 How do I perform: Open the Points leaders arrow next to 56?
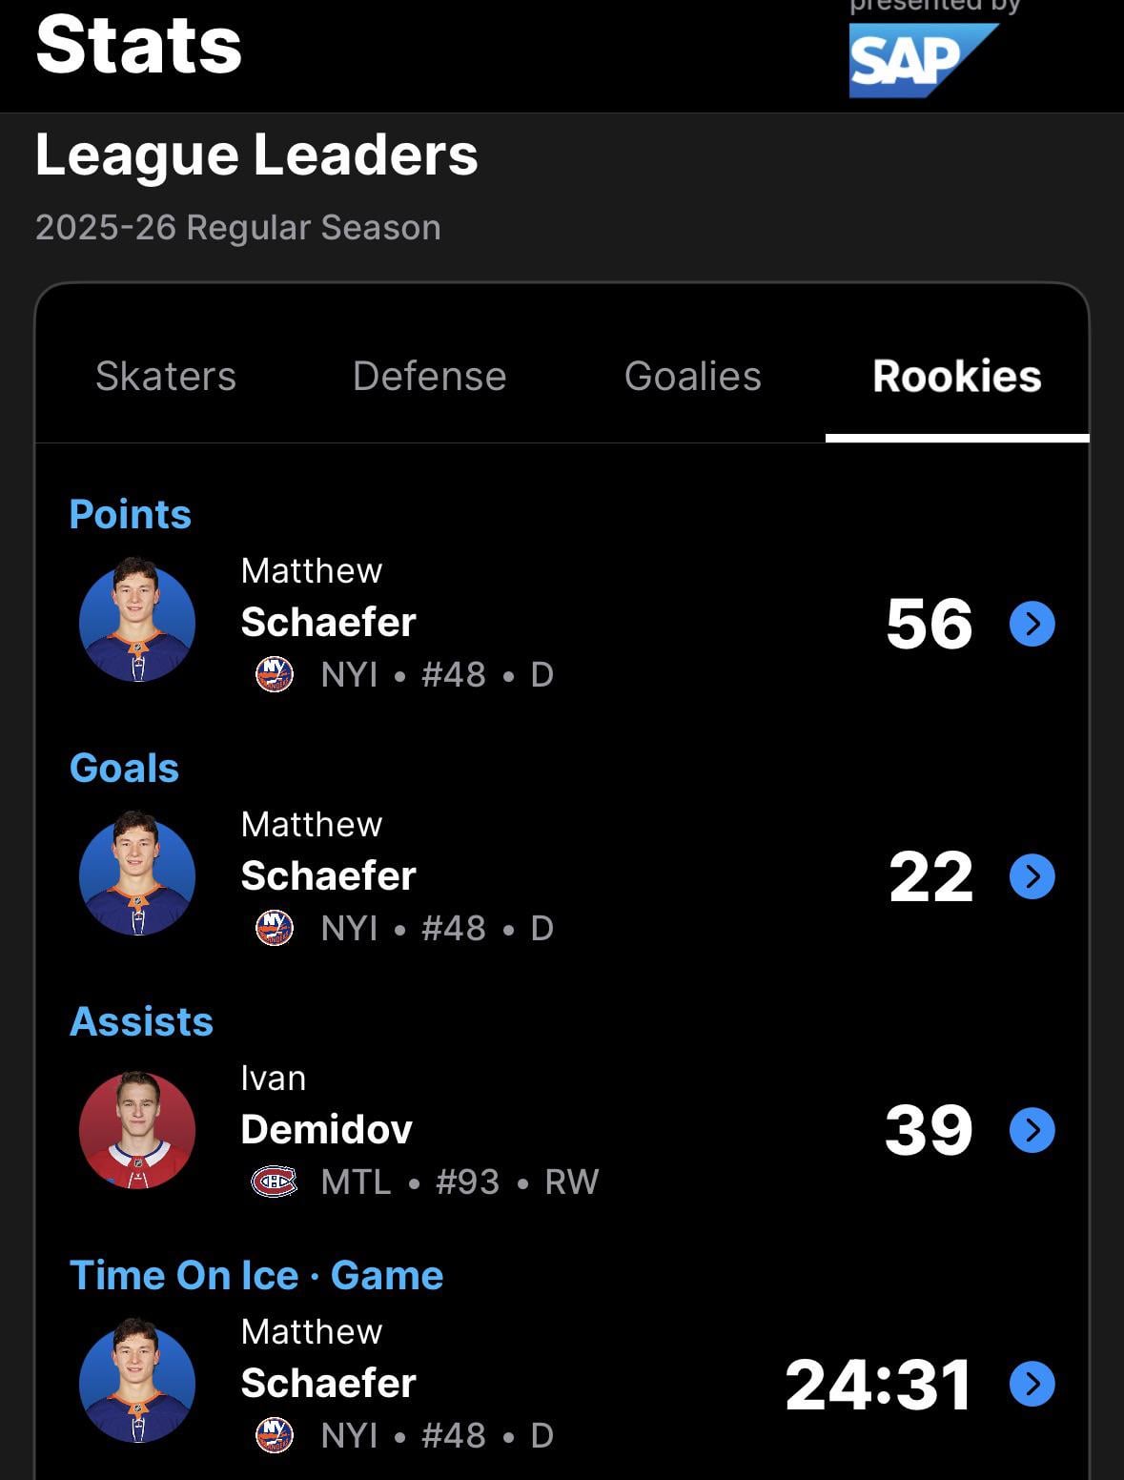click(x=1032, y=624)
